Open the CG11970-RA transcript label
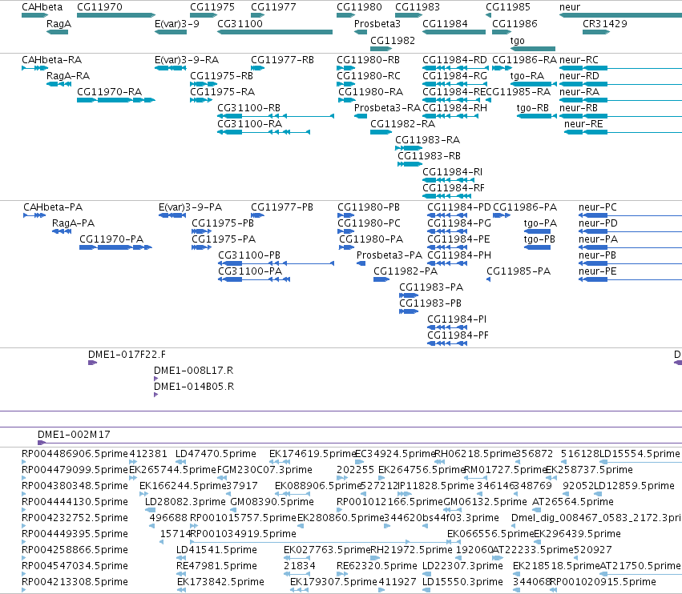Viewport: 682px width, 594px height. point(110,92)
